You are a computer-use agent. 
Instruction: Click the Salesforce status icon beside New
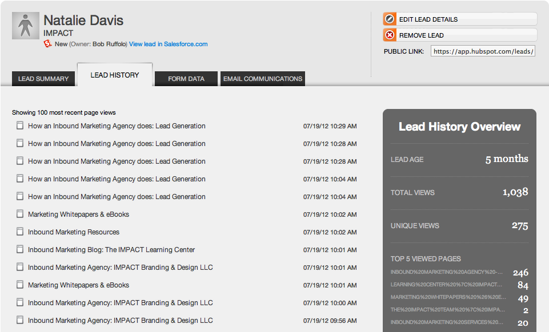tap(47, 44)
